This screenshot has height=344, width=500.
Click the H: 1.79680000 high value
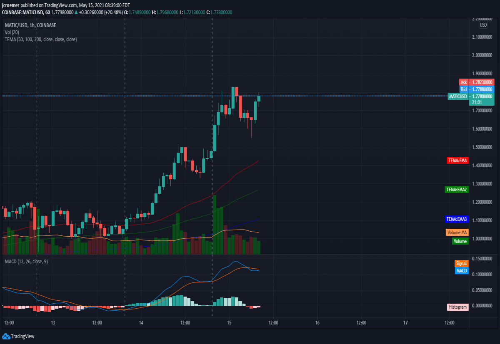coord(165,12)
